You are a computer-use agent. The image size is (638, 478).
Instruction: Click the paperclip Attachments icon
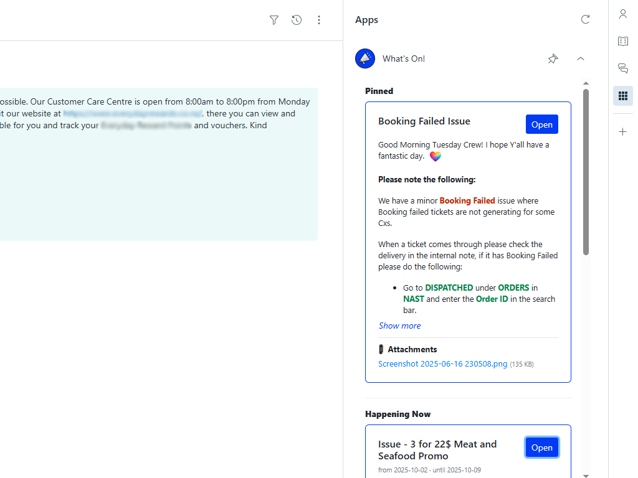tap(381, 349)
